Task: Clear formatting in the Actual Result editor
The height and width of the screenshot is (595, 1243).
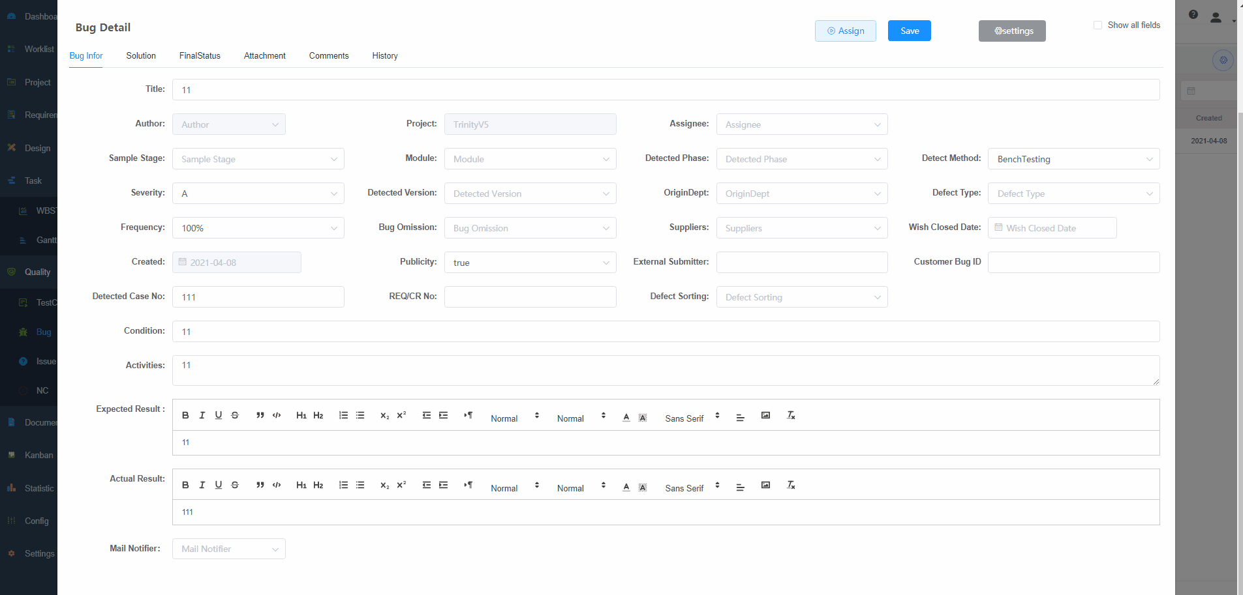Action: [x=791, y=485]
